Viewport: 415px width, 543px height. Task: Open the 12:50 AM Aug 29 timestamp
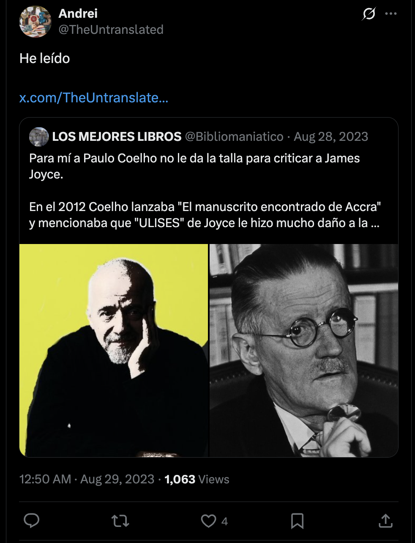pyautogui.click(x=87, y=479)
